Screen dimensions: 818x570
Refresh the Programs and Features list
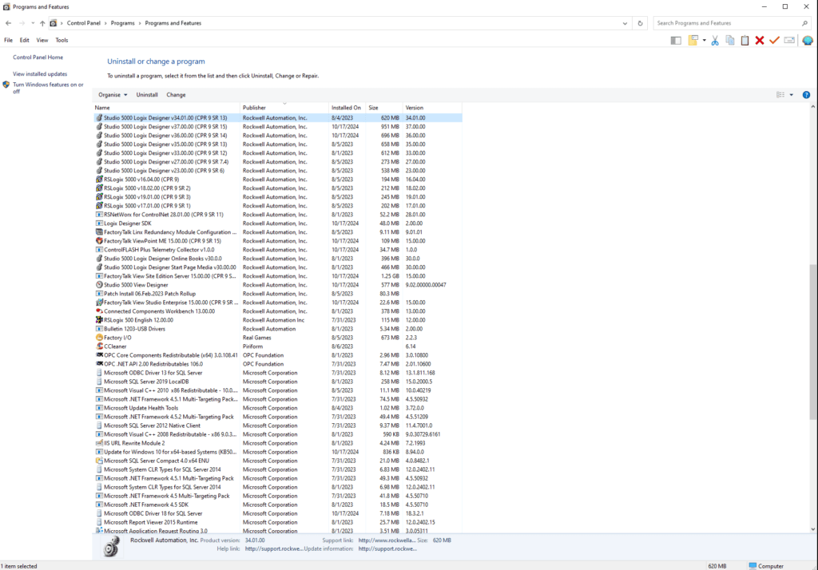640,23
